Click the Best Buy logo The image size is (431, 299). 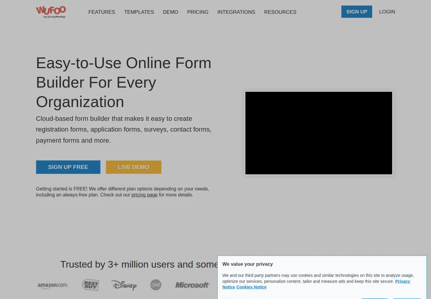(x=90, y=285)
